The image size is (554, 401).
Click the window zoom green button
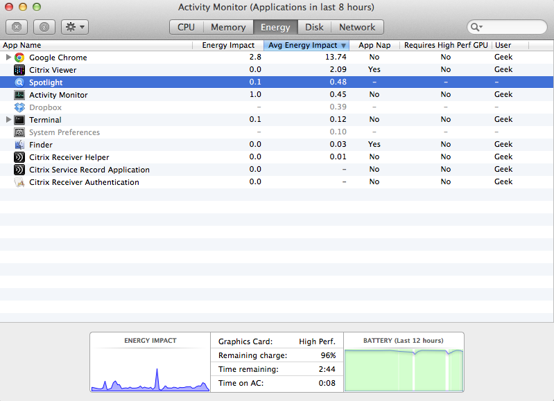pyautogui.click(x=36, y=7)
